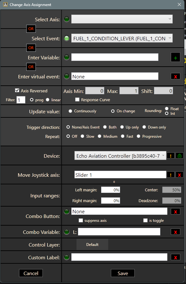Screen dimensions: 186x284
Task: Select Down only trigger direction
Action: 144,127
